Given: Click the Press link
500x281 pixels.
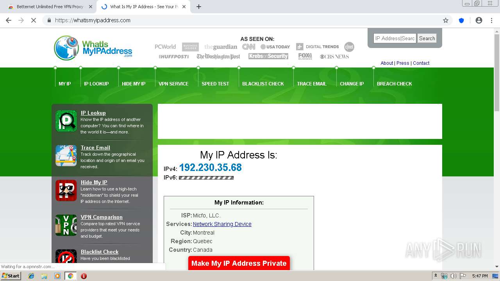Looking at the screenshot, I should click(x=403, y=63).
